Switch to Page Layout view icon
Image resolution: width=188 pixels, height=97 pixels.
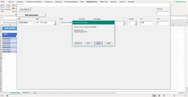click(x=159, y=95)
